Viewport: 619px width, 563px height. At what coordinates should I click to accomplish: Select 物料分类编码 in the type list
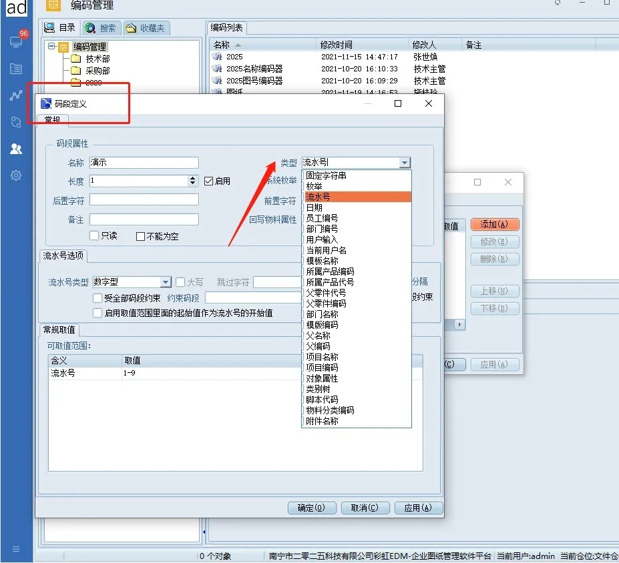pyautogui.click(x=357, y=410)
